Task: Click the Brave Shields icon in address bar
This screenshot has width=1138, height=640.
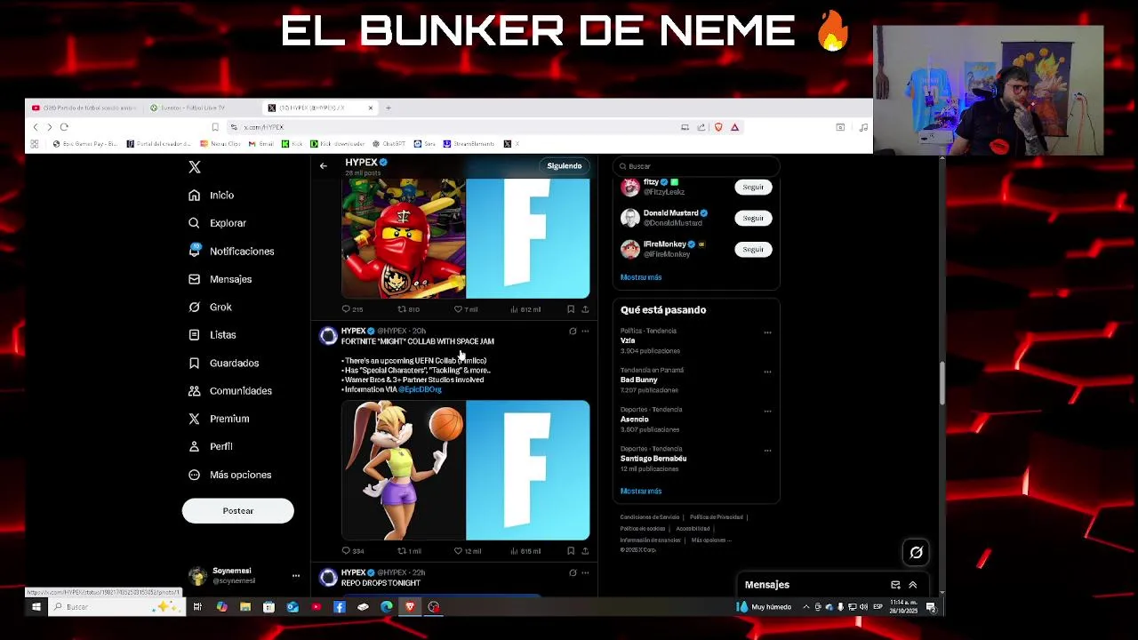Action: click(718, 127)
